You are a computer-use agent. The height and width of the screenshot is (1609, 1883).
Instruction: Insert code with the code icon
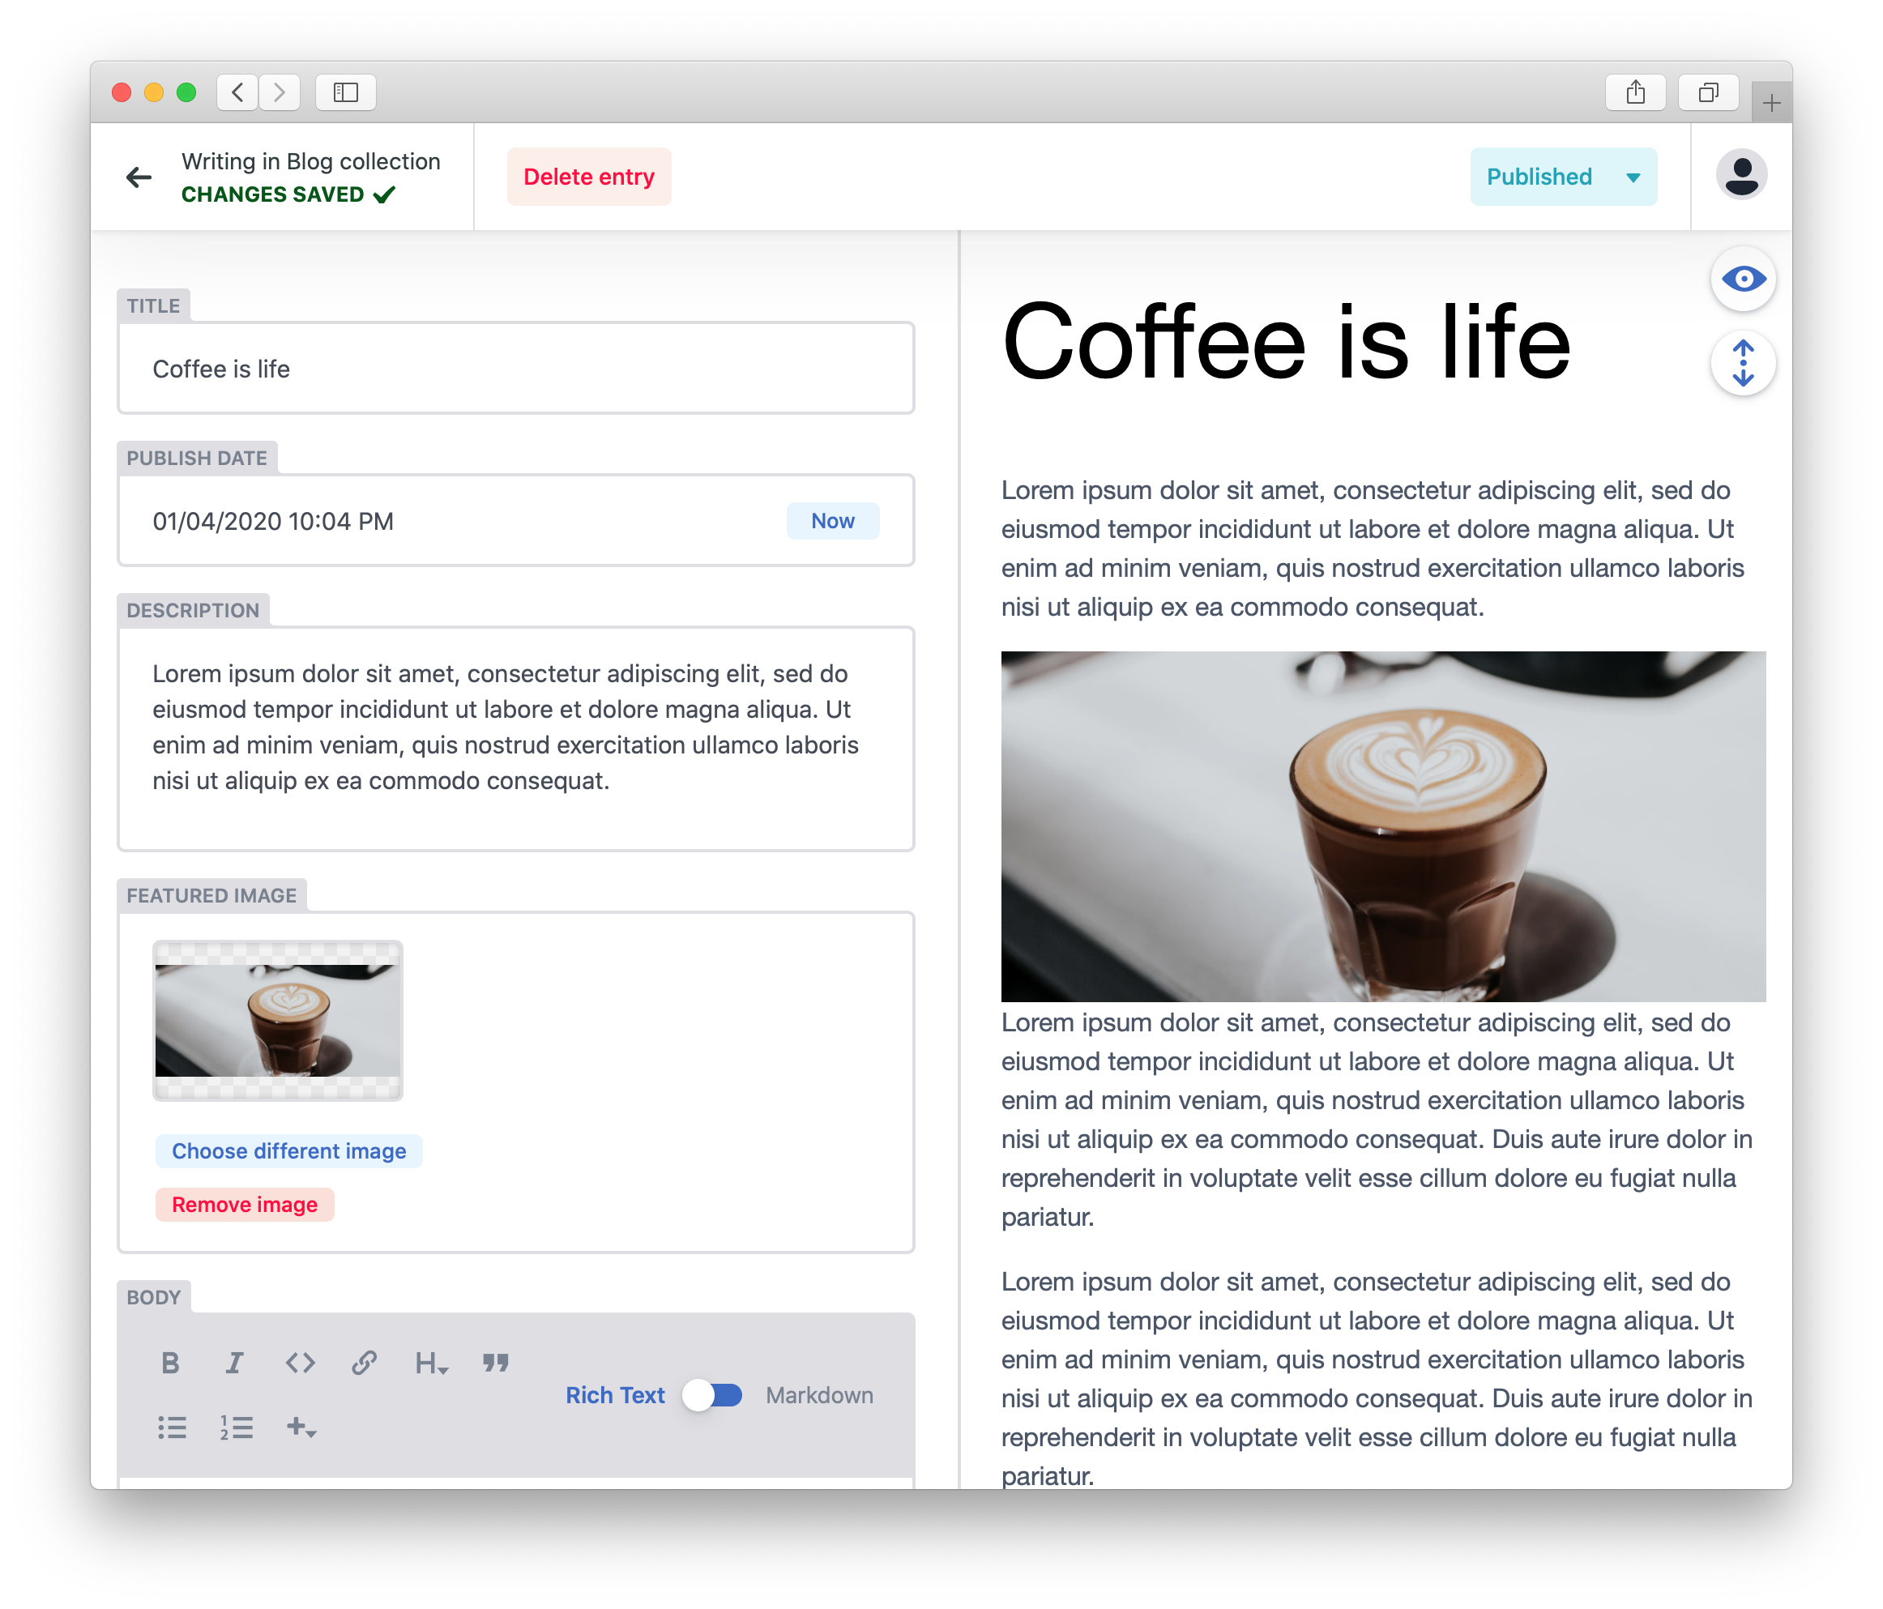pos(300,1362)
